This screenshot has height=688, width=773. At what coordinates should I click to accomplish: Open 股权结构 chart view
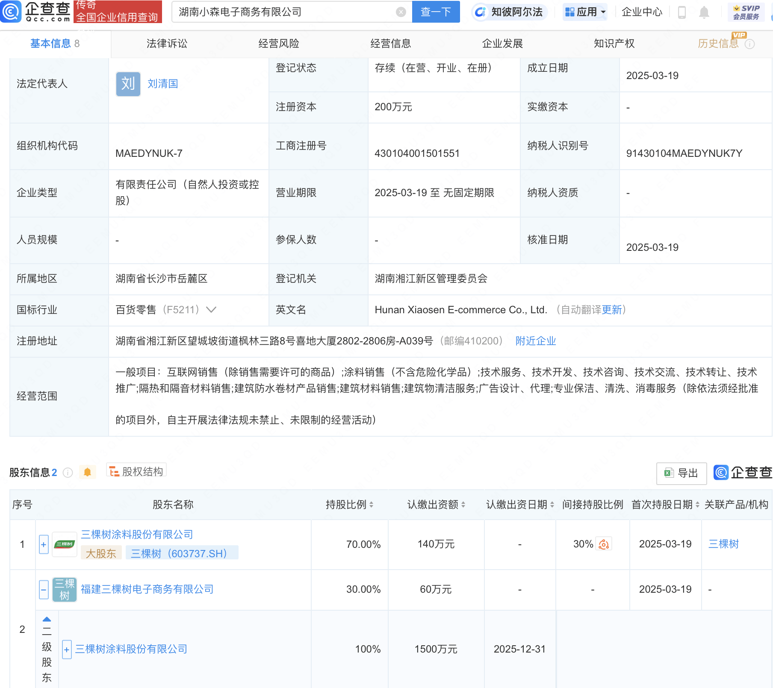pos(136,471)
